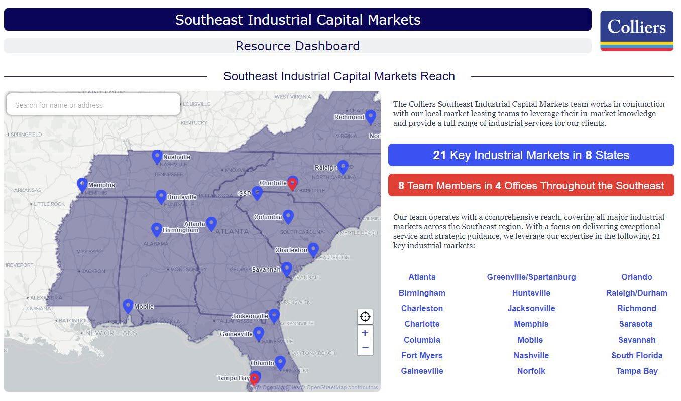Click the 8 Team Members red banner
The width and height of the screenshot is (681, 401).
pos(531,185)
